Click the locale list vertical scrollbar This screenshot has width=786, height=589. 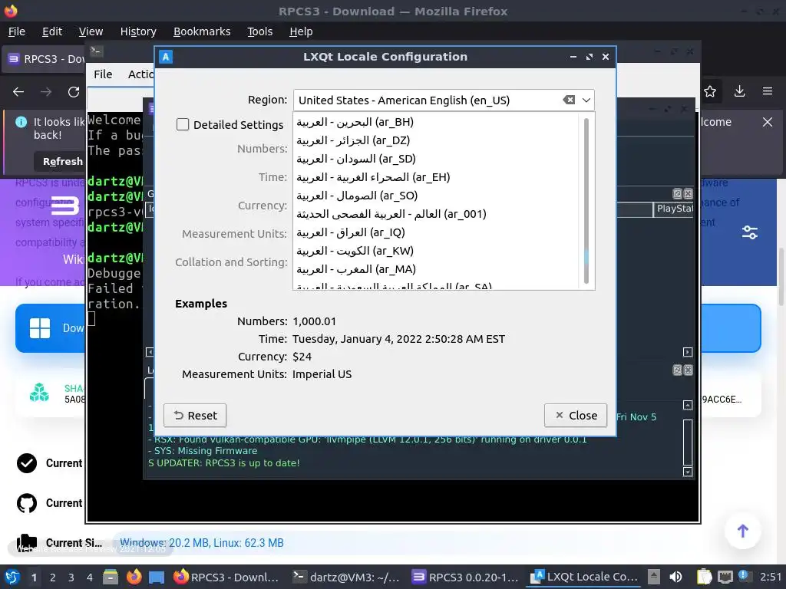coord(586,200)
